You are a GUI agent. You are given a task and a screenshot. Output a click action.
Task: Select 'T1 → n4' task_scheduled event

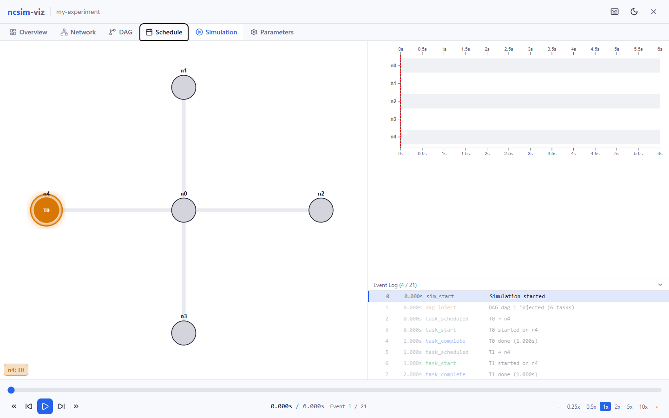pos(518,352)
